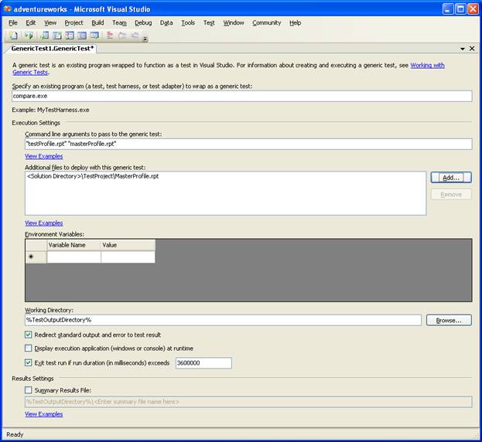This screenshot has width=482, height=442.
Task: Click the 3600000 milliseconds duration field
Action: (203, 363)
